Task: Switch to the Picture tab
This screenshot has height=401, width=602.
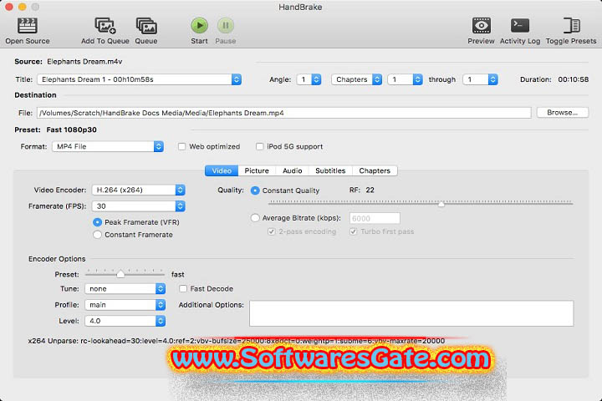Action: click(257, 170)
